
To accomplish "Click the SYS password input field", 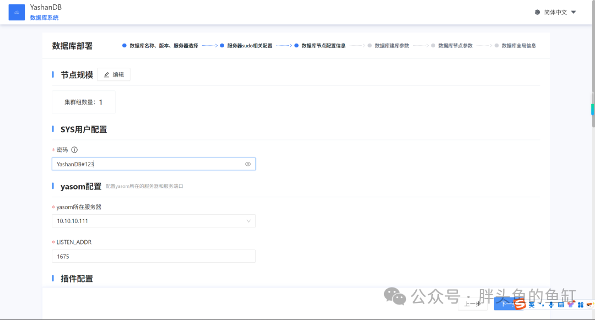I will tap(153, 164).
